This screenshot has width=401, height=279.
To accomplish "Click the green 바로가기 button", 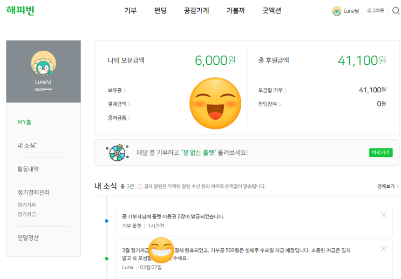I will (x=381, y=153).
